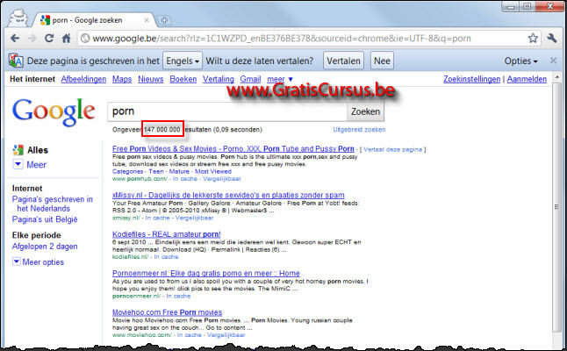567x351 pixels.
Task: Click the Alles icon in the left sidebar
Action: coord(18,150)
